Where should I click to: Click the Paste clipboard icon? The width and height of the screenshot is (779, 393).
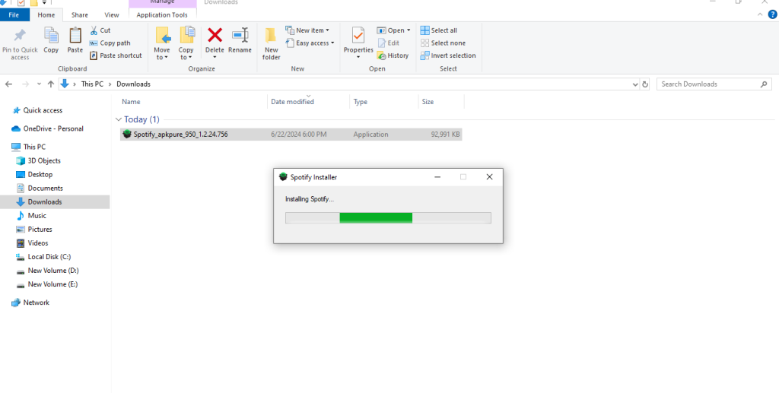click(75, 36)
